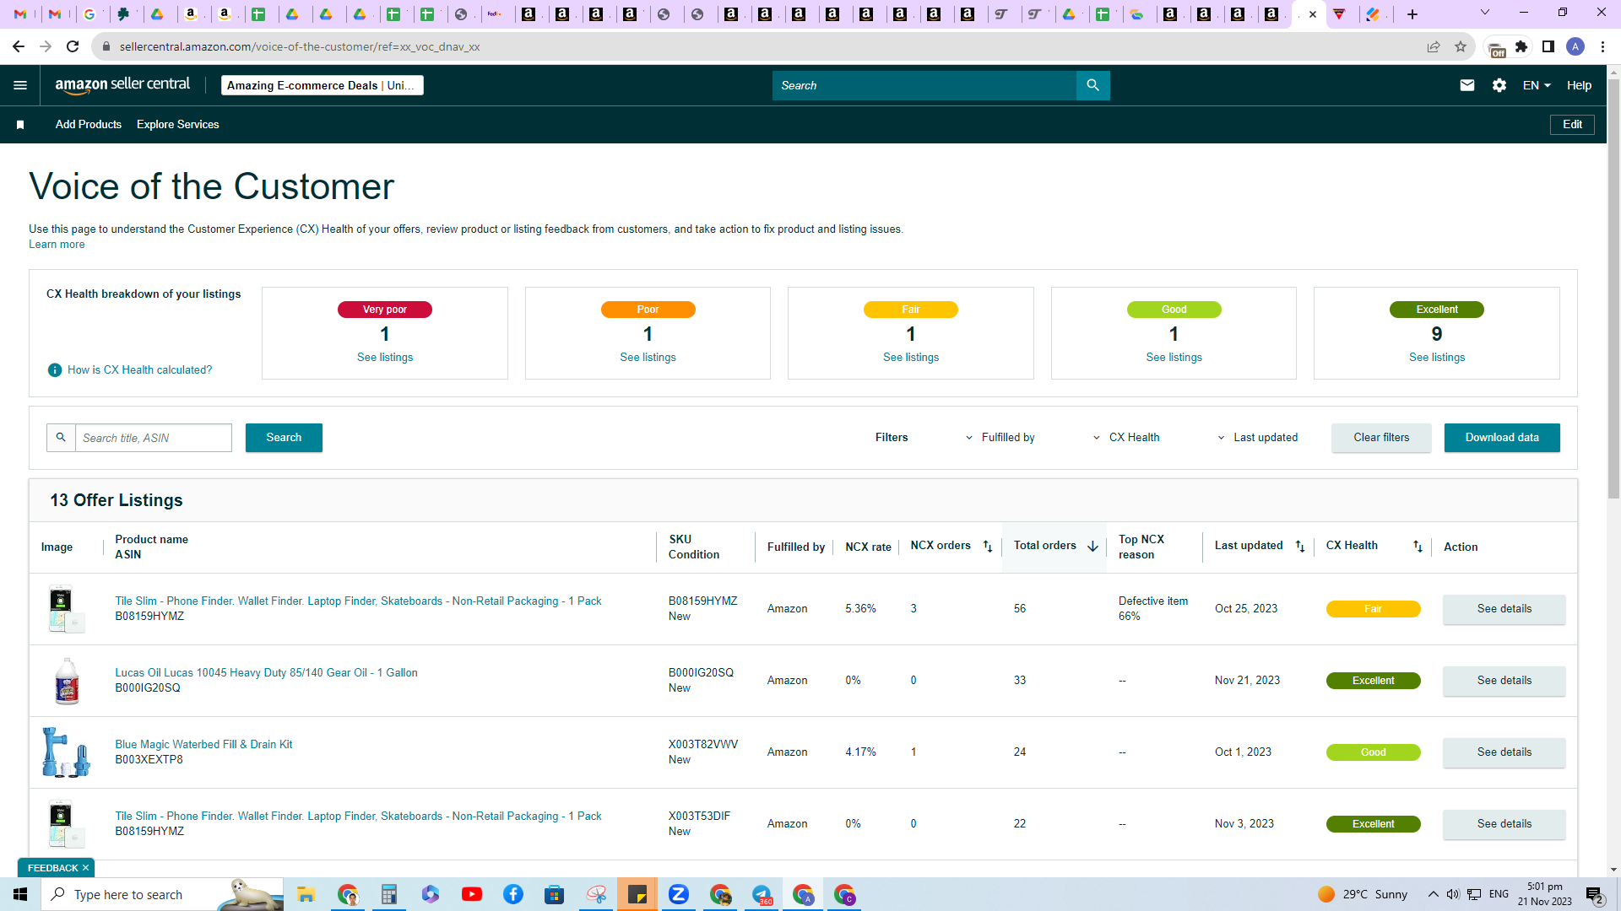Open Blue Magic Waterbed Fill & Drain Kit link
This screenshot has width=1621, height=911.
point(203,745)
